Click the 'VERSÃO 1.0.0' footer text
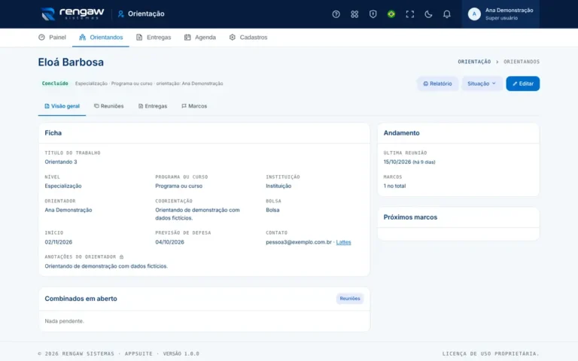This screenshot has width=578, height=361. tap(181, 353)
